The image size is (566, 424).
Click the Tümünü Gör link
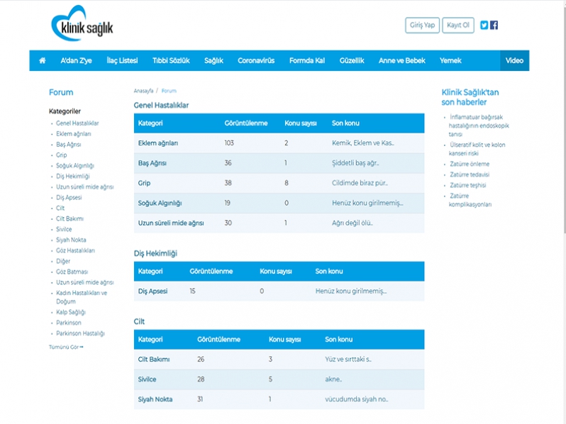pos(66,347)
